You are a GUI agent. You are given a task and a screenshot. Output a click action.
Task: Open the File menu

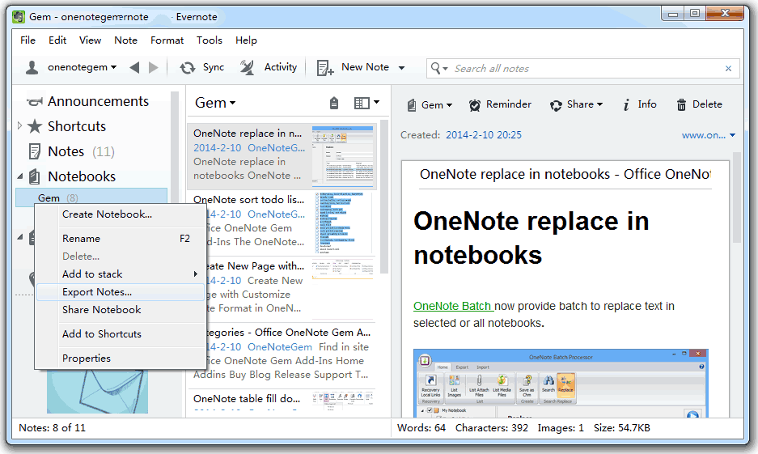[28, 40]
